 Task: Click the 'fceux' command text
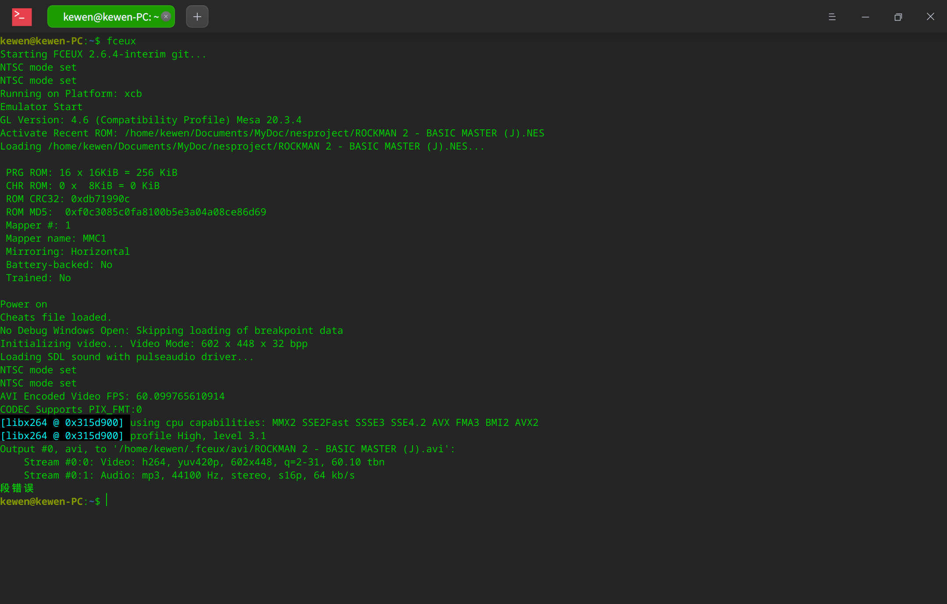pyautogui.click(x=121, y=41)
